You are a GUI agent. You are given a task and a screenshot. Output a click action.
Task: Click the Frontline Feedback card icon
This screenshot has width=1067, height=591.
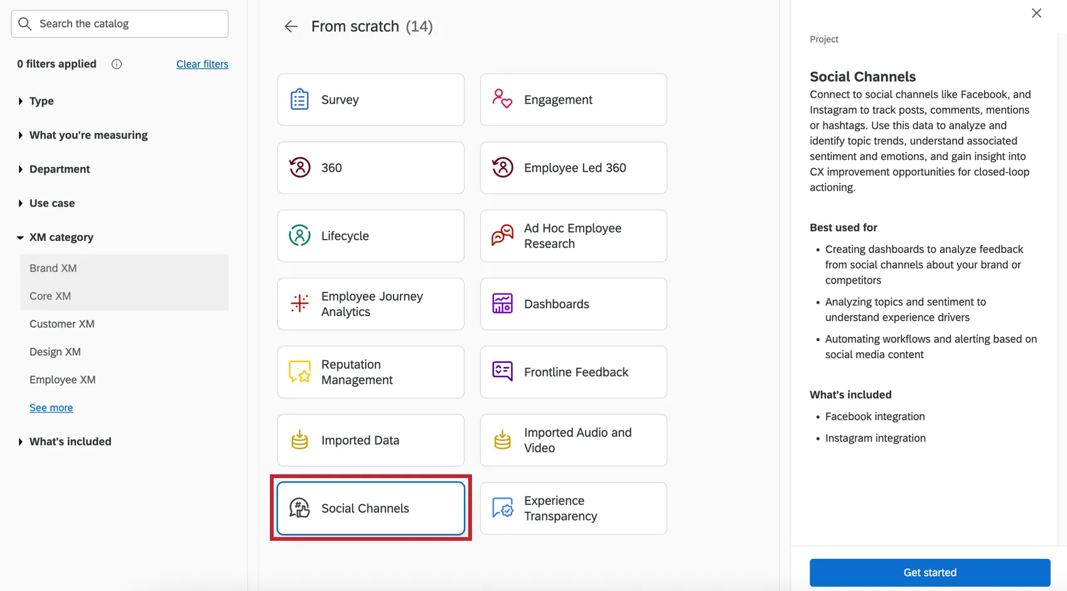tap(501, 371)
